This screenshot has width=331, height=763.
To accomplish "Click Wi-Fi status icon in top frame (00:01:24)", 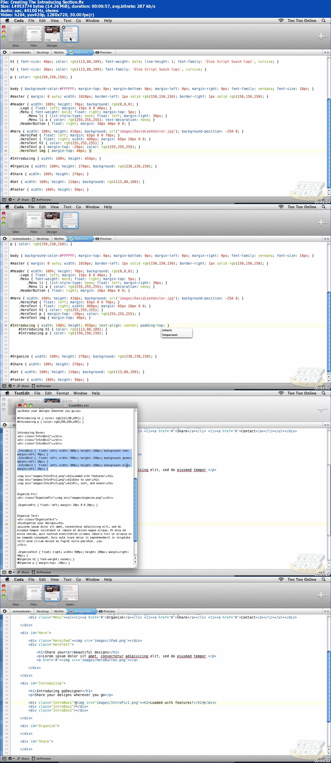I will [x=281, y=21].
